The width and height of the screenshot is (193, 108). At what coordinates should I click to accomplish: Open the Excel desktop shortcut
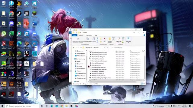11,34
